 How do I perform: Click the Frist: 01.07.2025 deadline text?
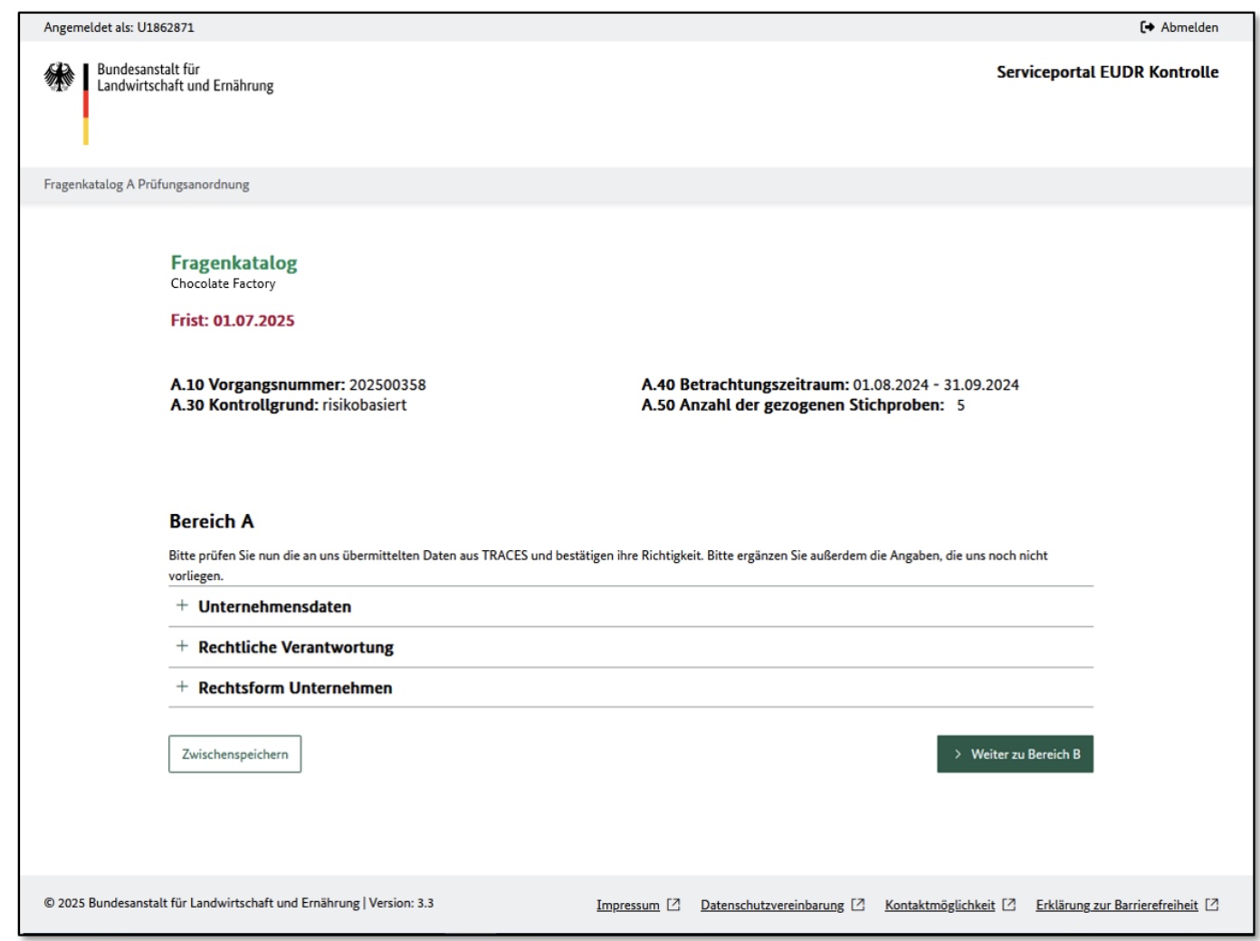coord(233,320)
